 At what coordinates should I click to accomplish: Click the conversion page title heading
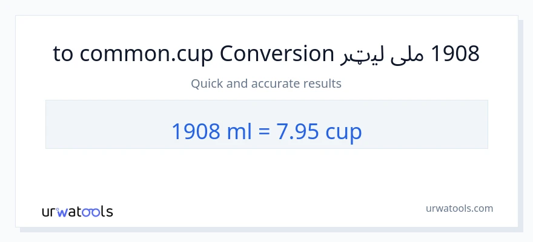coord(266,54)
